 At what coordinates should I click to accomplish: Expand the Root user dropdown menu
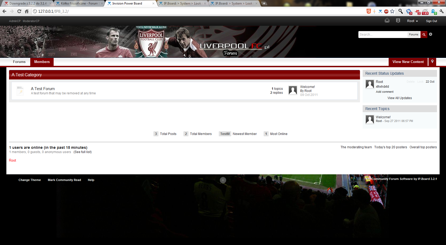point(413,21)
